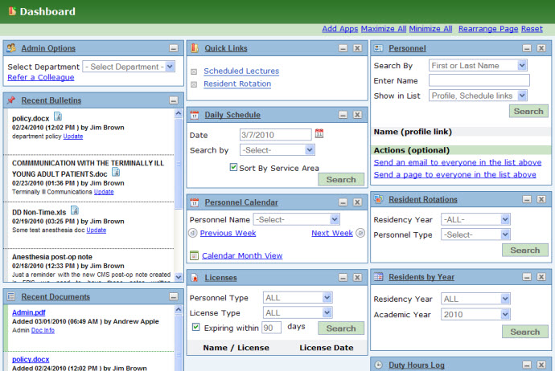Minimize the Admin Options panel

174,48
